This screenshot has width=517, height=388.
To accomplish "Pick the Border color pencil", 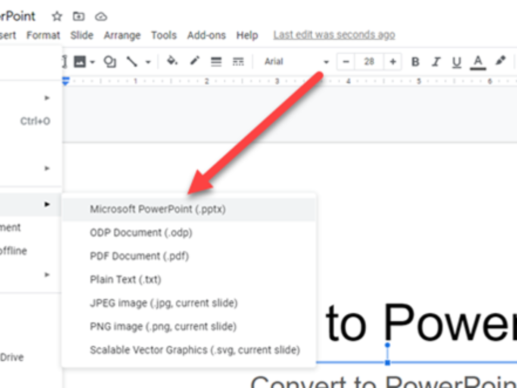I will pyautogui.click(x=195, y=61).
